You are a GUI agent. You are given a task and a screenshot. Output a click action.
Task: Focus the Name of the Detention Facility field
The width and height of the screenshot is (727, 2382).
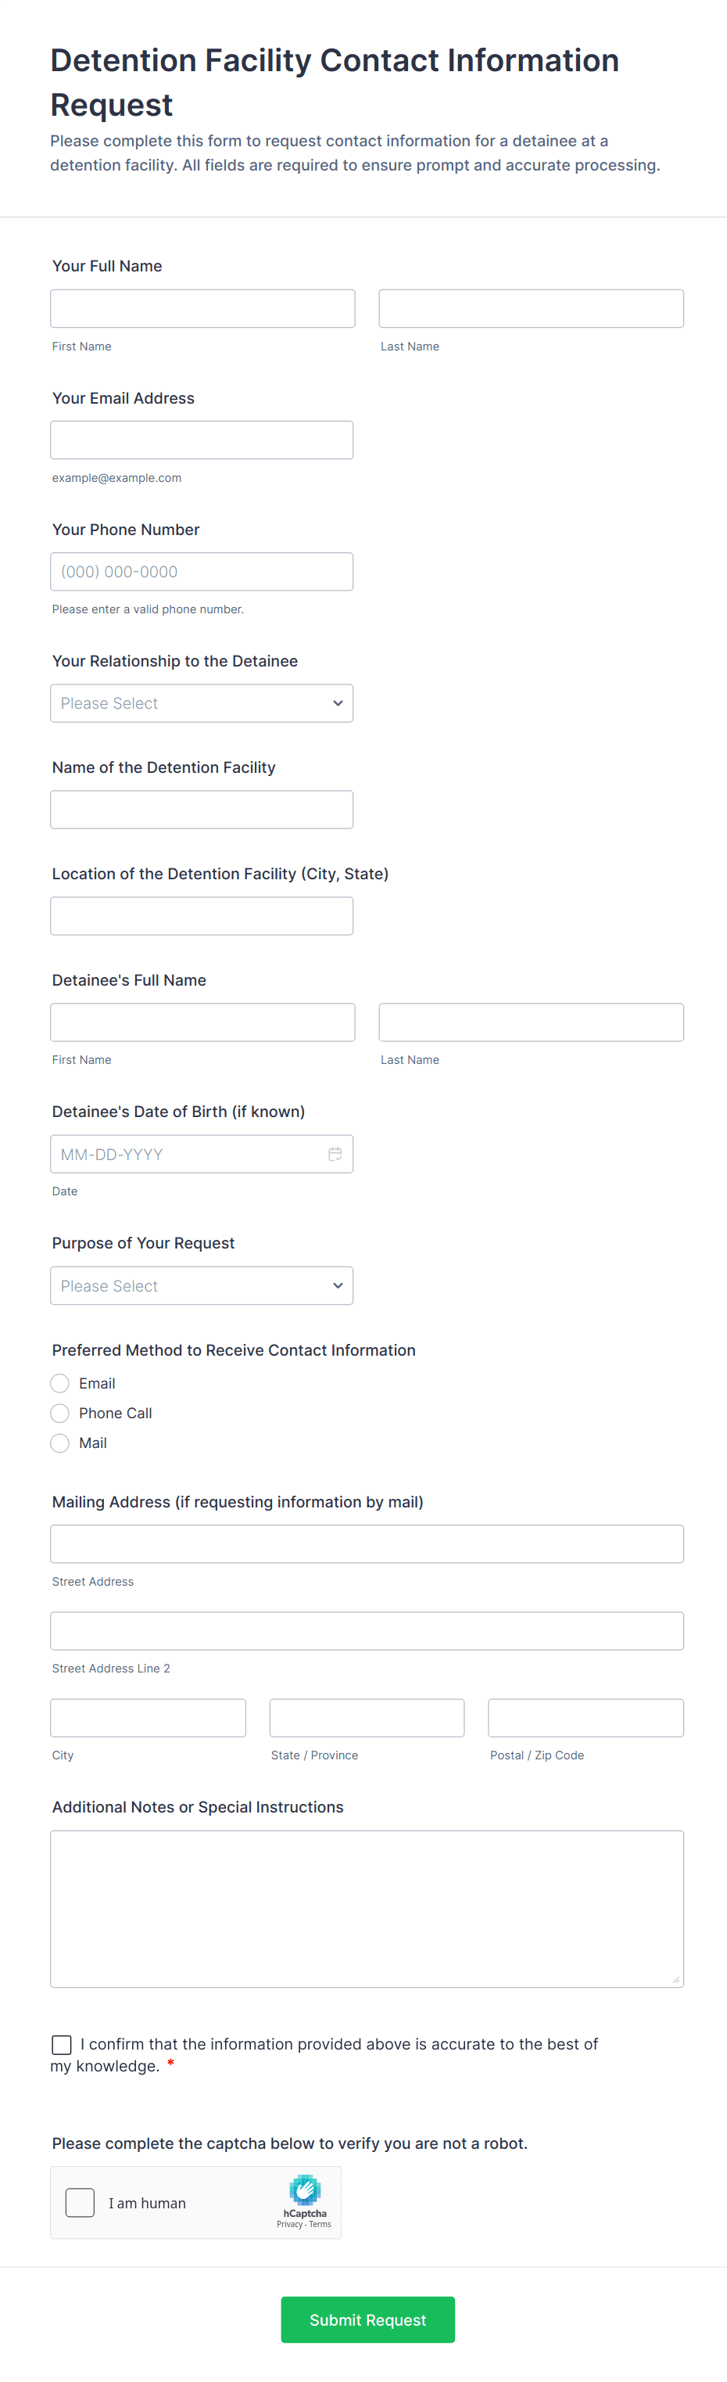202,809
